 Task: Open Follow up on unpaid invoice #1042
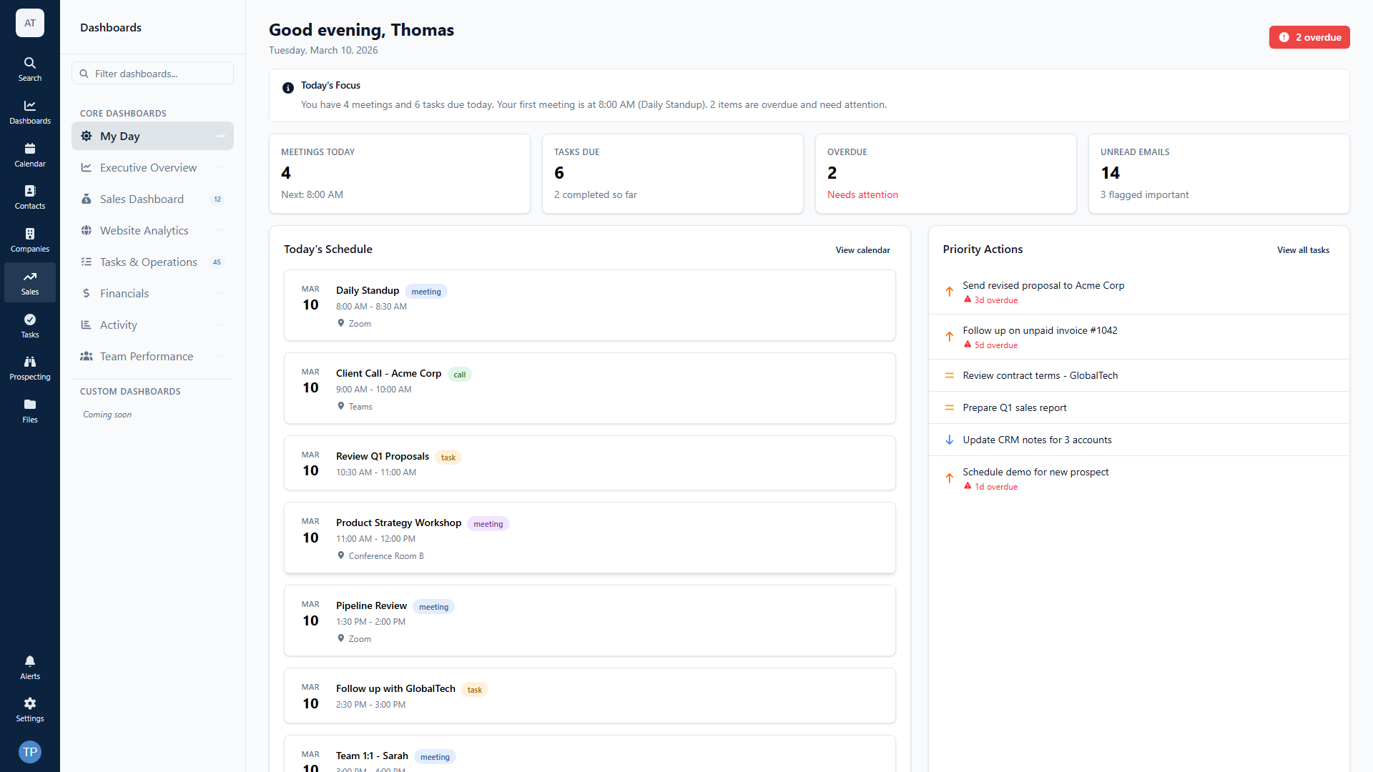coord(1138,337)
